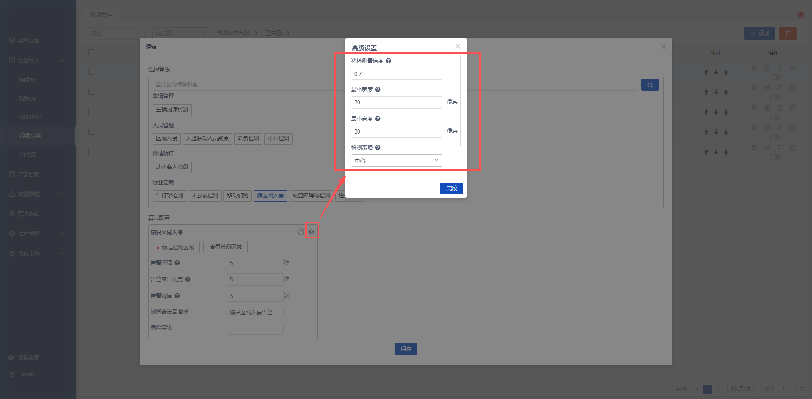812x399 pixels.
Task: Show help tooltip for 最小高度
Action: coord(378,119)
